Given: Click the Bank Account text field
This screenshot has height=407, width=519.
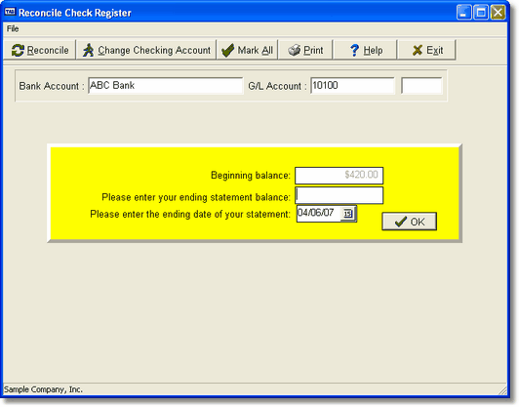Looking at the screenshot, I should pos(166,86).
